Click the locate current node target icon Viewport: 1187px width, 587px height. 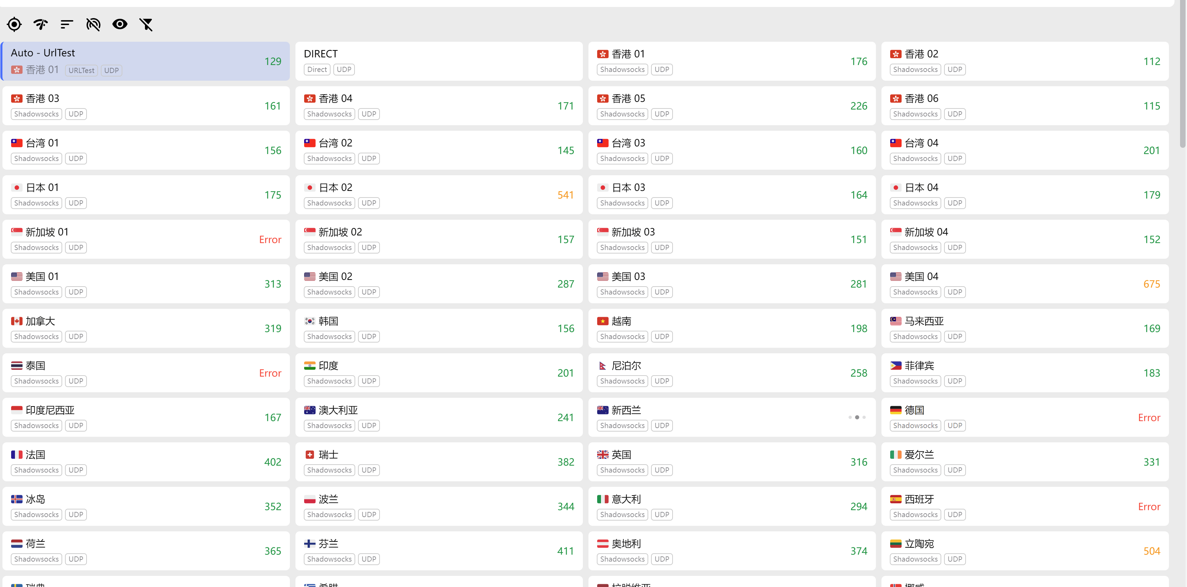coord(14,24)
